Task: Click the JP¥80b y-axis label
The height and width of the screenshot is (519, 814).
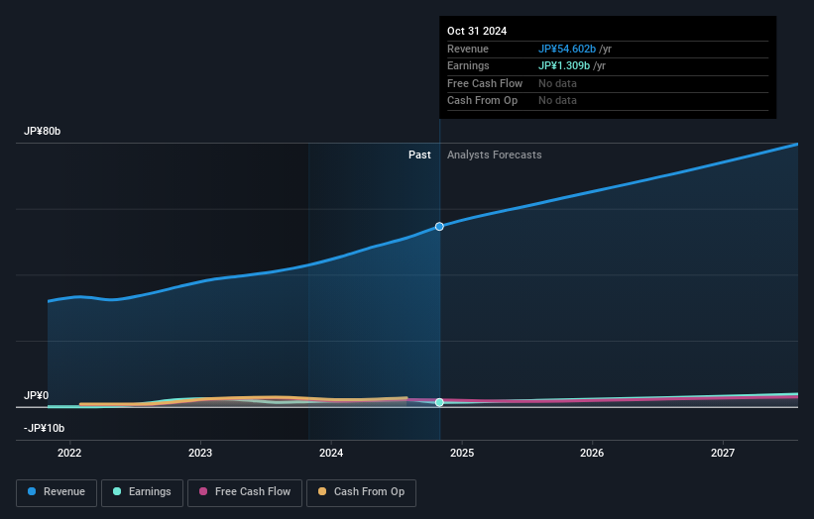Action: tap(42, 131)
